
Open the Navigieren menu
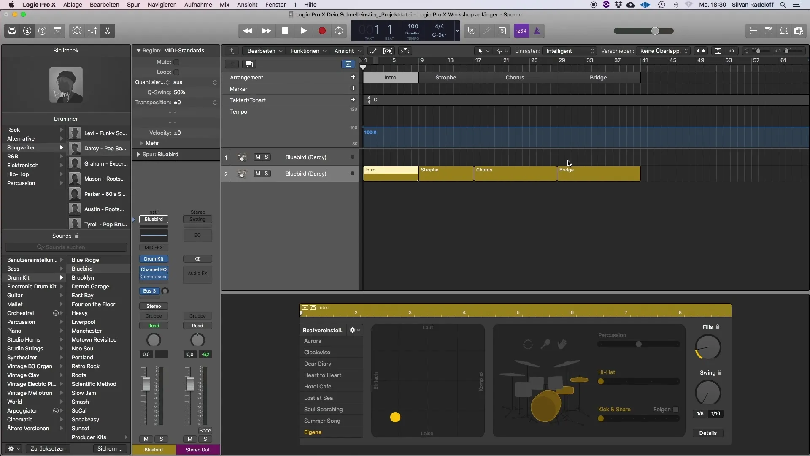162,5
